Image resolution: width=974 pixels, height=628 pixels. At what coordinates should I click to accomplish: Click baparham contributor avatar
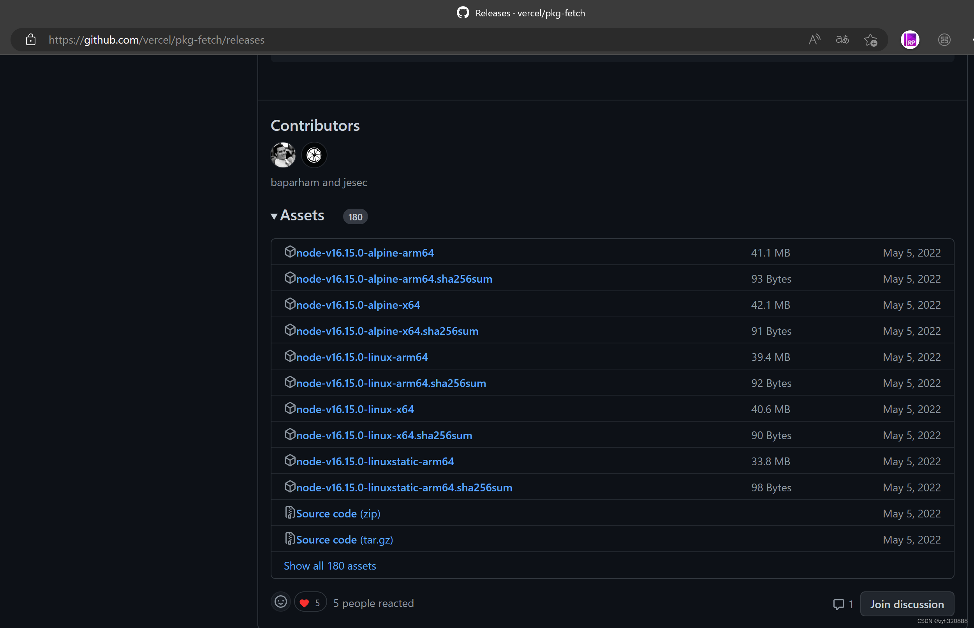pos(283,155)
